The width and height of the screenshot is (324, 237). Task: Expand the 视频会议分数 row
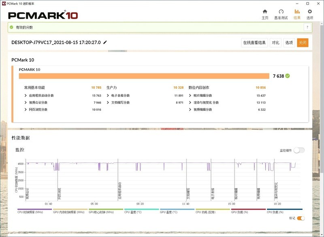pos(26,102)
